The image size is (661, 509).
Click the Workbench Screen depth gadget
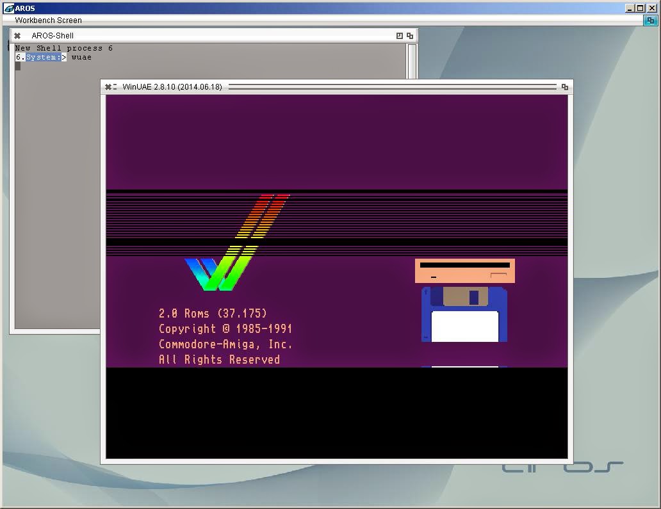pyautogui.click(x=651, y=20)
